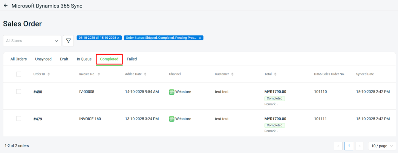
Task: Expand the 10 / page dropdown
Action: (x=381, y=146)
